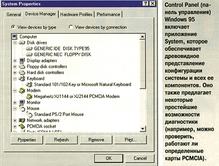Click the question mark help button in title bar
The width and height of the screenshot is (219, 166).
(145, 4)
